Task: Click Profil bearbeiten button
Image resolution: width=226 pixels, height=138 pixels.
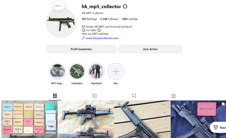Action: (81, 49)
